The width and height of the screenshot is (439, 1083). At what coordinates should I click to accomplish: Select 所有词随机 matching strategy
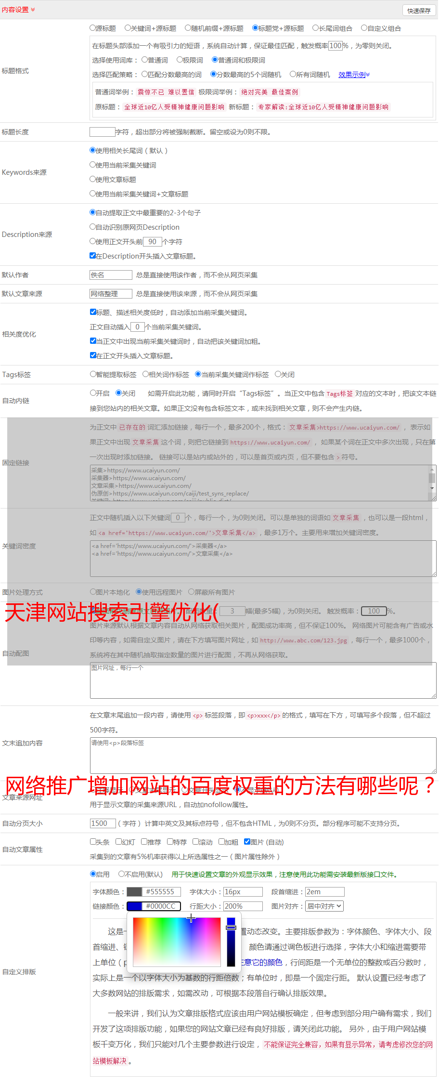293,74
